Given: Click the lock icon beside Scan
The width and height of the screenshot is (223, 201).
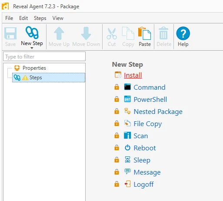Looking at the screenshot, I should point(116,136).
